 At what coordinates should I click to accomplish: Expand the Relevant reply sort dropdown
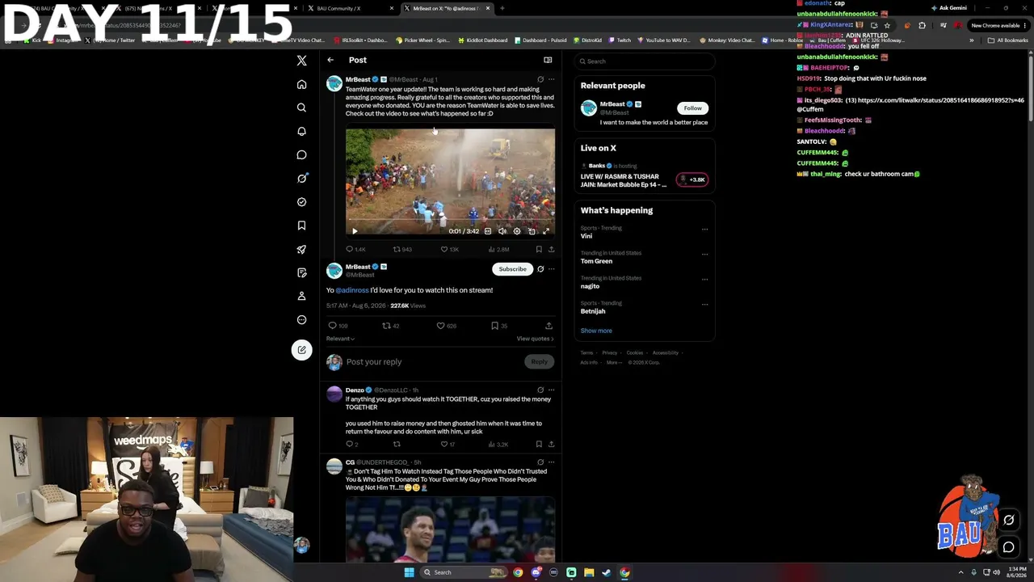point(340,339)
